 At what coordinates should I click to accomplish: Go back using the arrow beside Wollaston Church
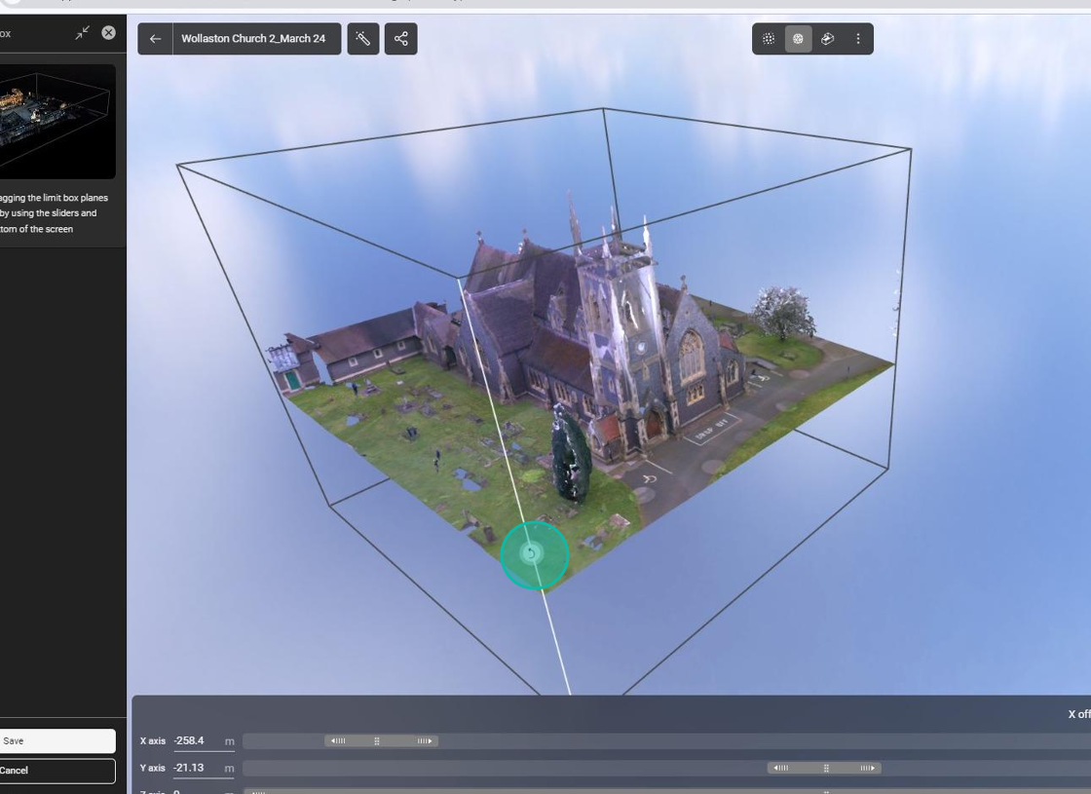click(155, 39)
